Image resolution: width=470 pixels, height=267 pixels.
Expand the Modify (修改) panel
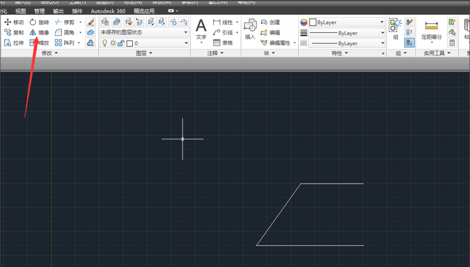tap(50, 53)
